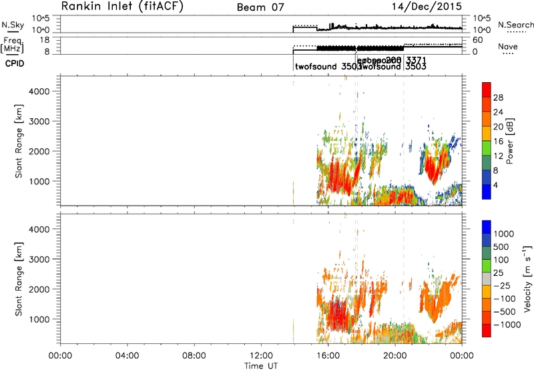This screenshot has height=370, width=534.
Task: Click the 'Nave' legend label
Action: [x=508, y=47]
